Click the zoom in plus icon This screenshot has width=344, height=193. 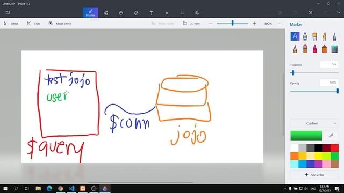[x=254, y=24]
